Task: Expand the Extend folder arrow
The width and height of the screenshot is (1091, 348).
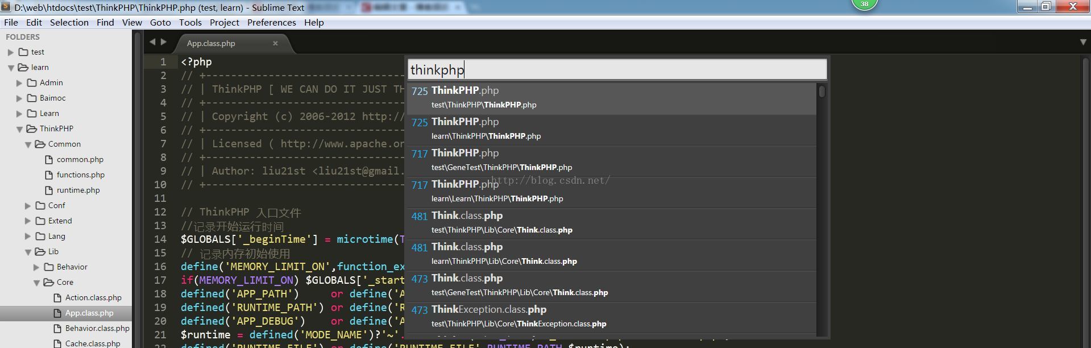Action: click(x=28, y=221)
